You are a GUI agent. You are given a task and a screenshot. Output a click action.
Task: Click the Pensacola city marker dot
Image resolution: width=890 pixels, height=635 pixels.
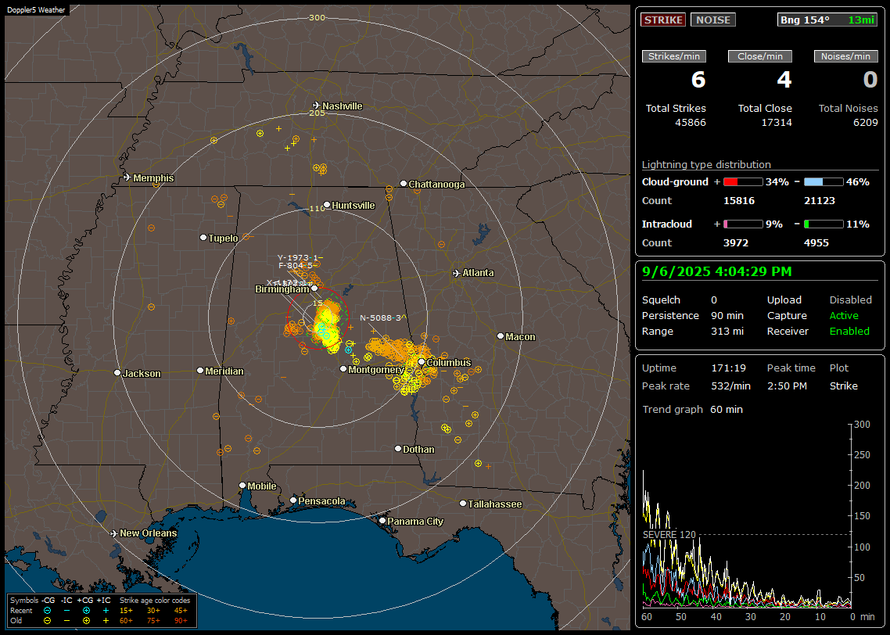(293, 500)
